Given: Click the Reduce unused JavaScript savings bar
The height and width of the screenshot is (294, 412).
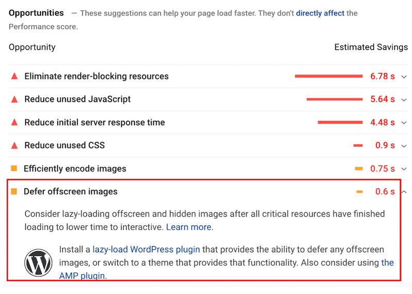Looking at the screenshot, I should coord(334,99).
